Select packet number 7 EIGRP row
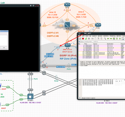The image size is (125, 117). coord(102,48)
